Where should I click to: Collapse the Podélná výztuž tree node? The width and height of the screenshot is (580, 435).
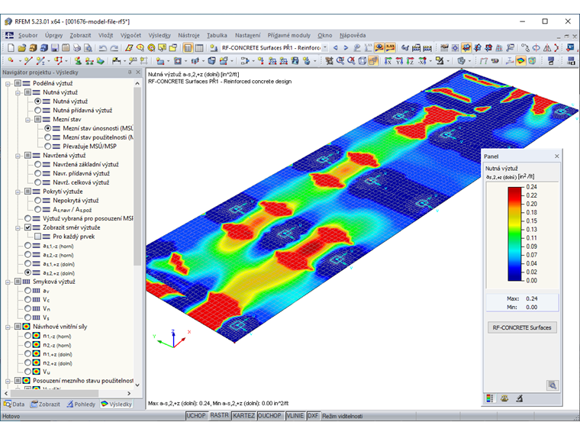[x=8, y=84]
